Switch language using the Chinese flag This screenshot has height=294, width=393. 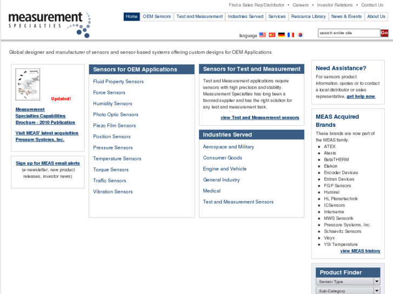click(272, 35)
